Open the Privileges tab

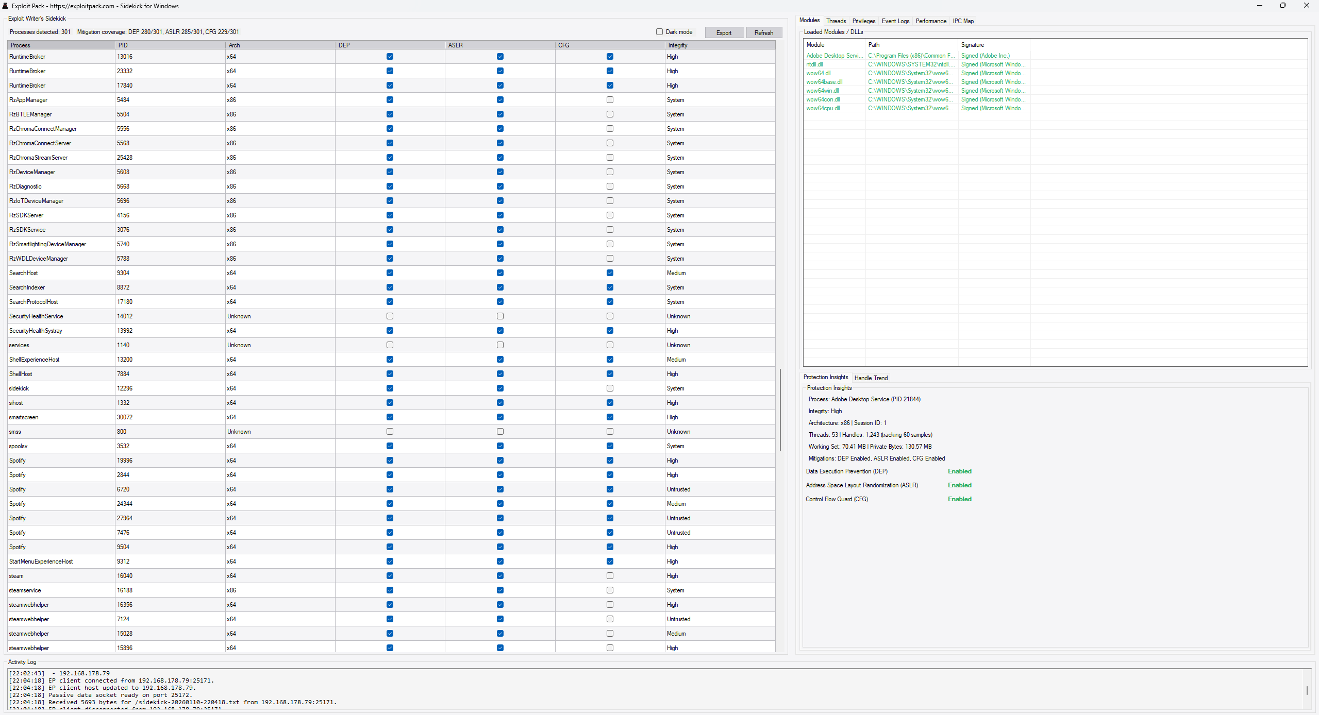[863, 21]
